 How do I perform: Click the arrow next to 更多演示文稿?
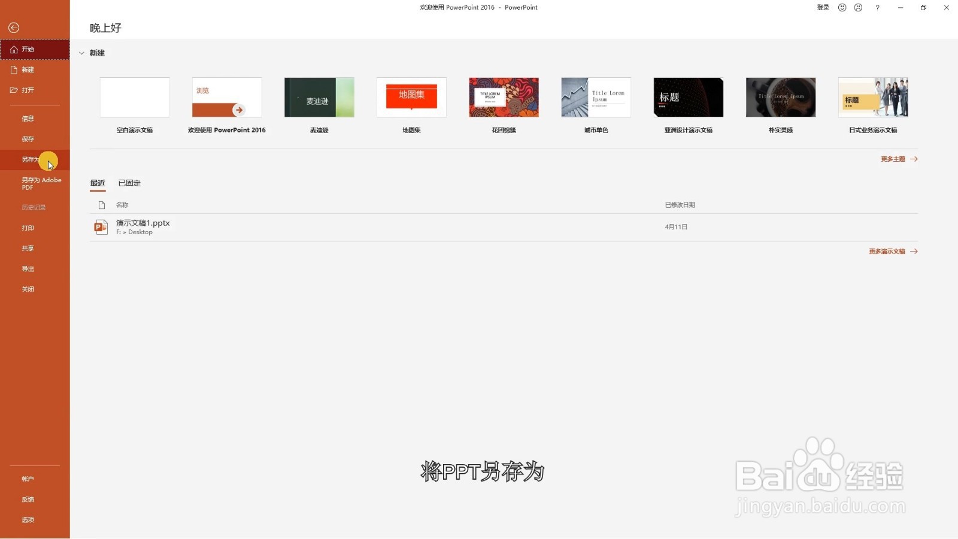point(914,252)
